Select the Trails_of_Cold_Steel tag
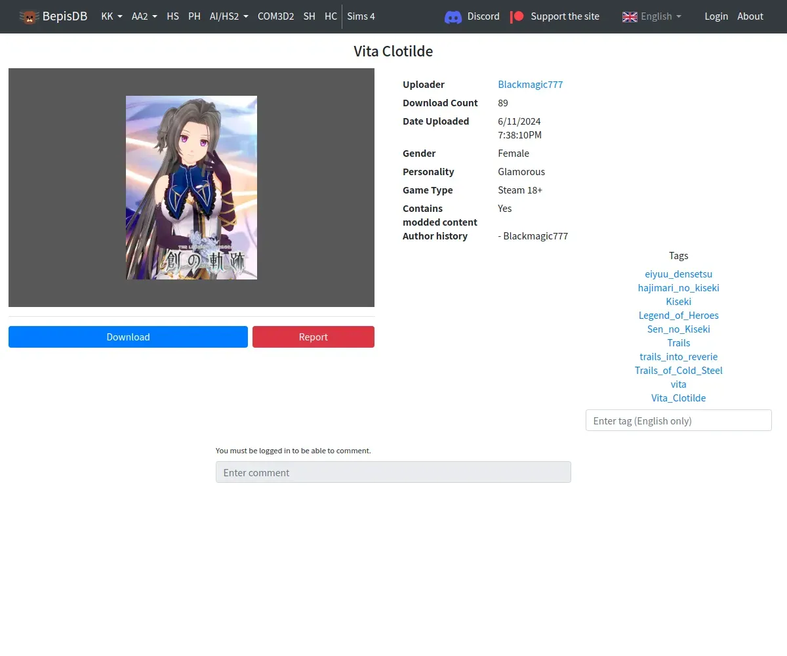This screenshot has width=787, height=656. coord(679,371)
